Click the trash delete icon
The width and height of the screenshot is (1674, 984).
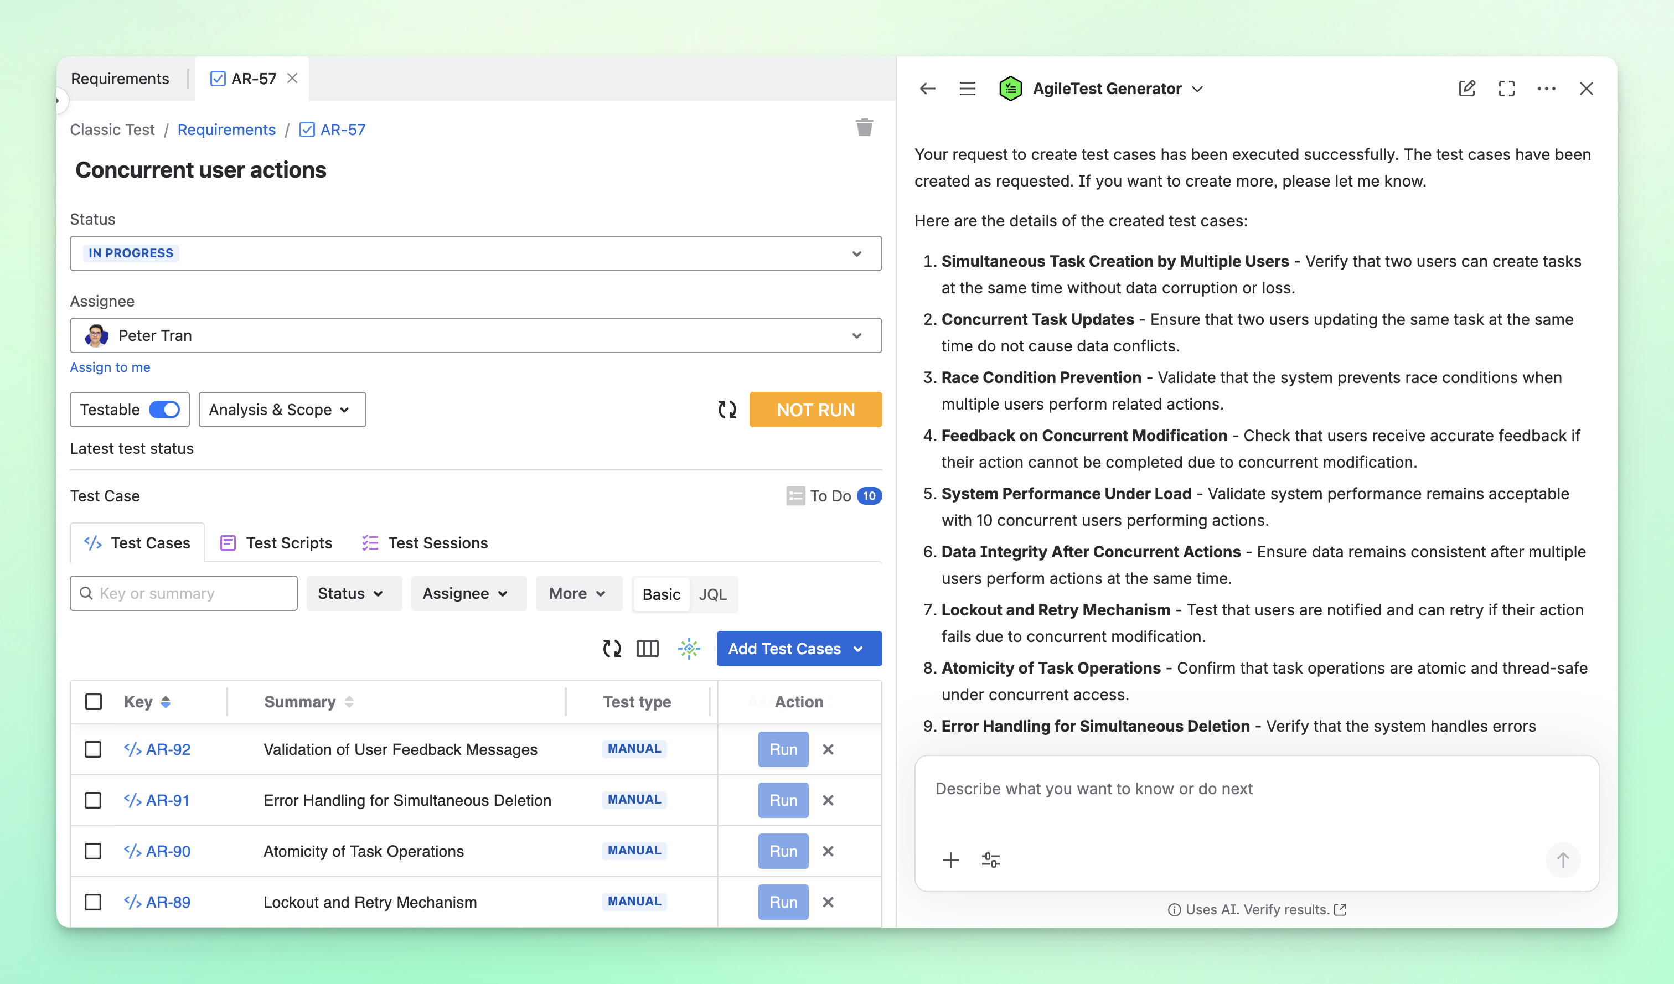pyautogui.click(x=864, y=127)
